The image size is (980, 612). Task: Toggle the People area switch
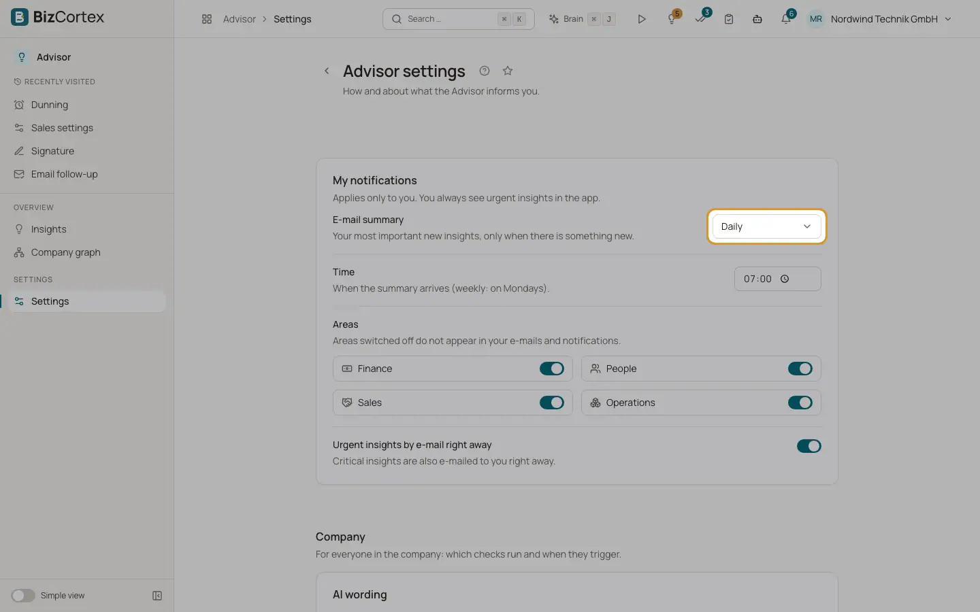pos(800,369)
